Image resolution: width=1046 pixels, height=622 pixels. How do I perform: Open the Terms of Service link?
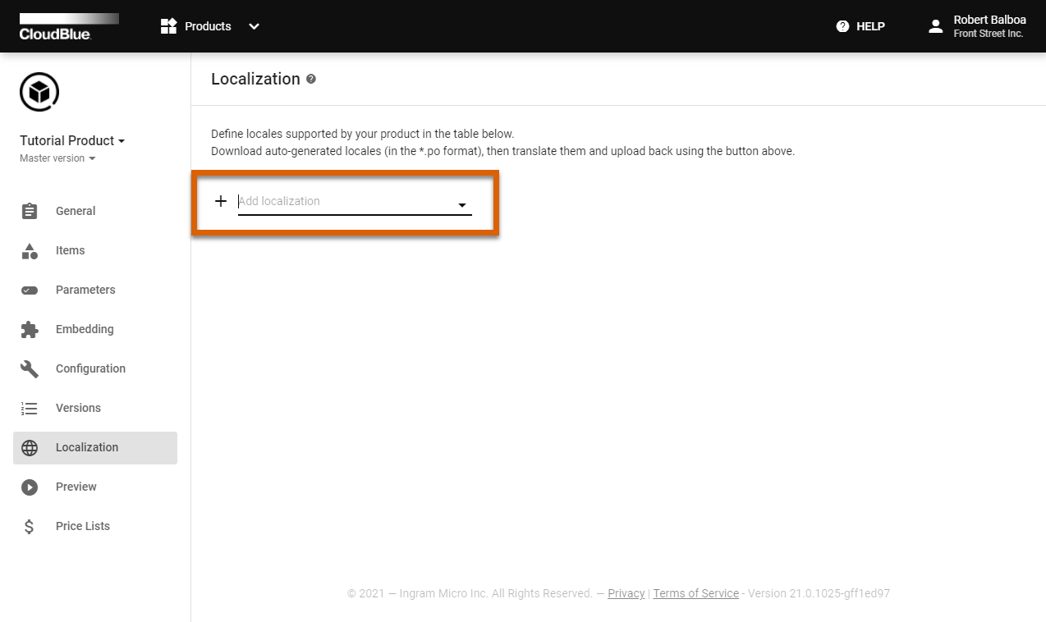click(x=695, y=593)
